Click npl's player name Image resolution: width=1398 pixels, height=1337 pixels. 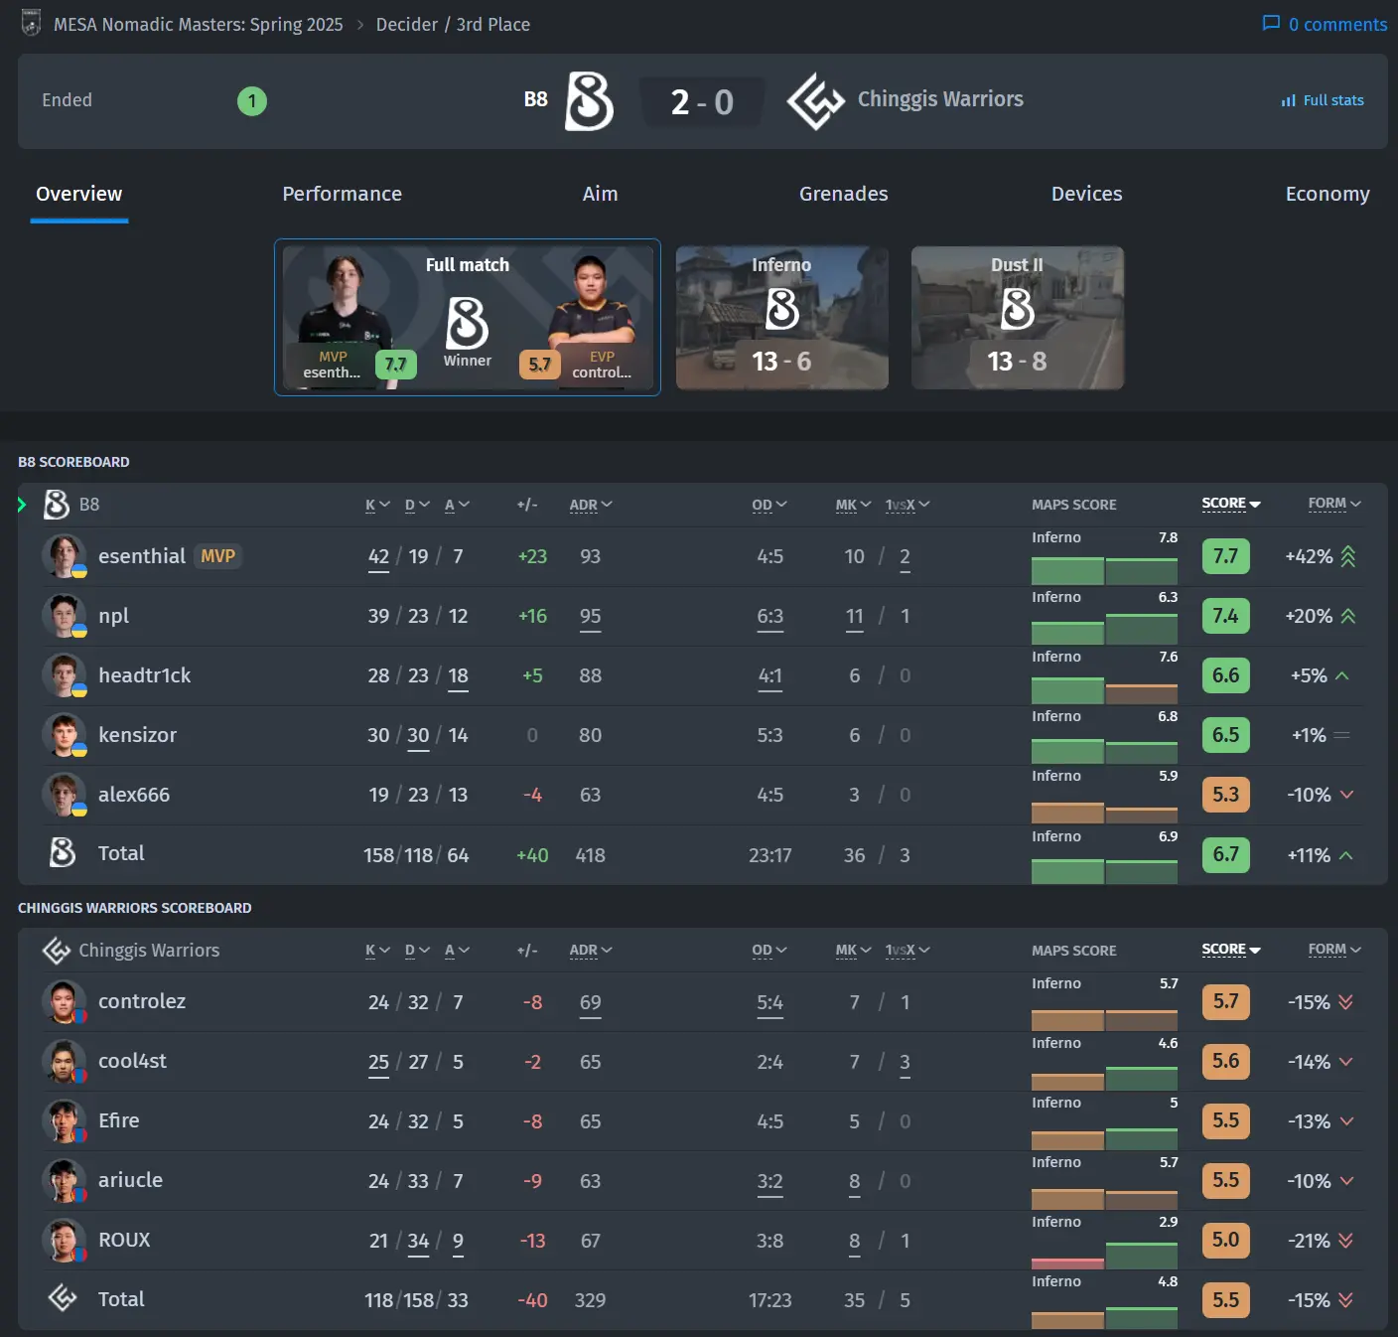(x=114, y=616)
